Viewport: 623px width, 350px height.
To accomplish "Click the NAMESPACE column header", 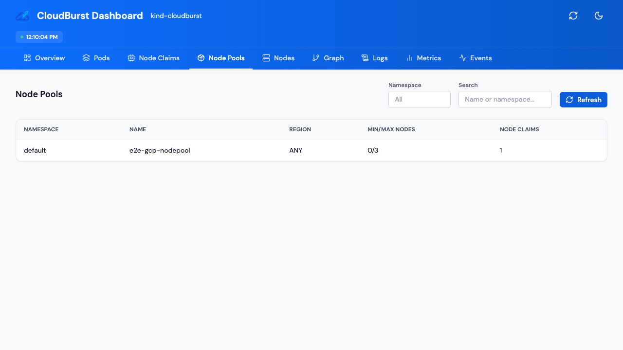I will [x=41, y=129].
